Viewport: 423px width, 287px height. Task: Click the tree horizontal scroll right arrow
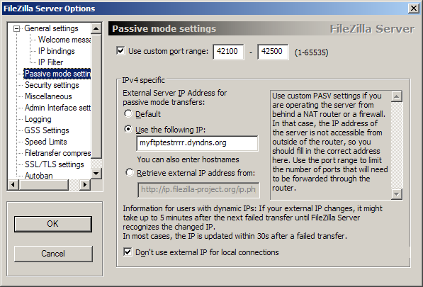click(x=85, y=185)
